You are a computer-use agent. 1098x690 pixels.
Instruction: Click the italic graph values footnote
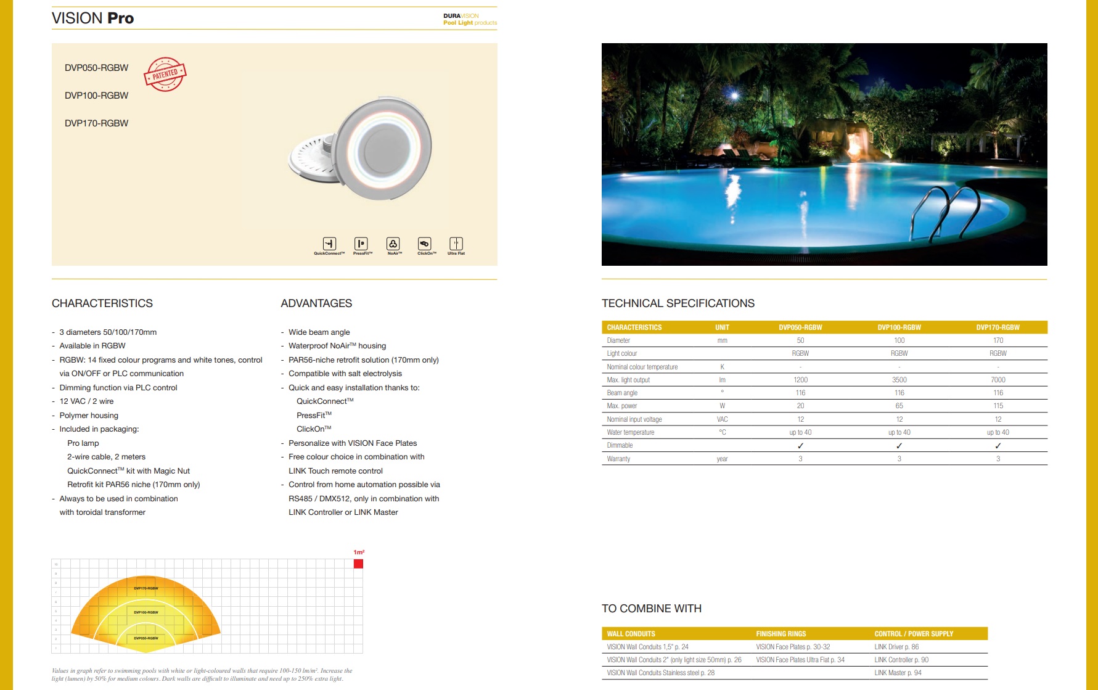point(202,675)
